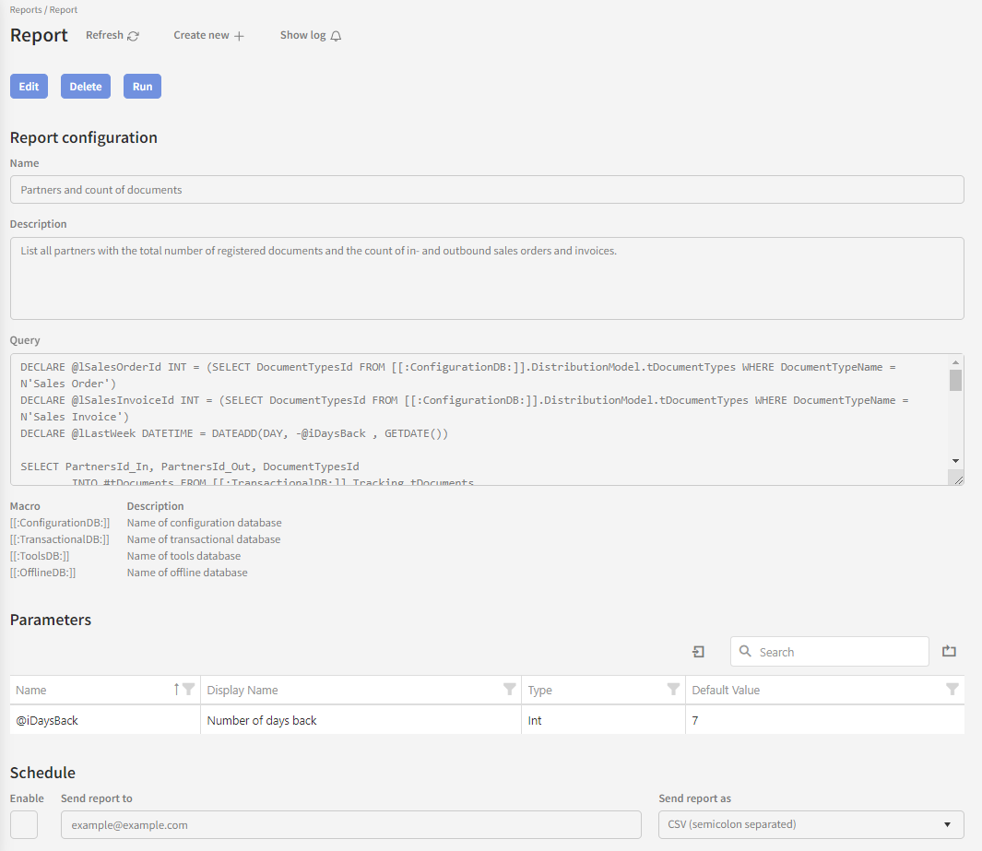Click the Send report to email field
Image resolution: width=982 pixels, height=851 pixels.
point(350,824)
